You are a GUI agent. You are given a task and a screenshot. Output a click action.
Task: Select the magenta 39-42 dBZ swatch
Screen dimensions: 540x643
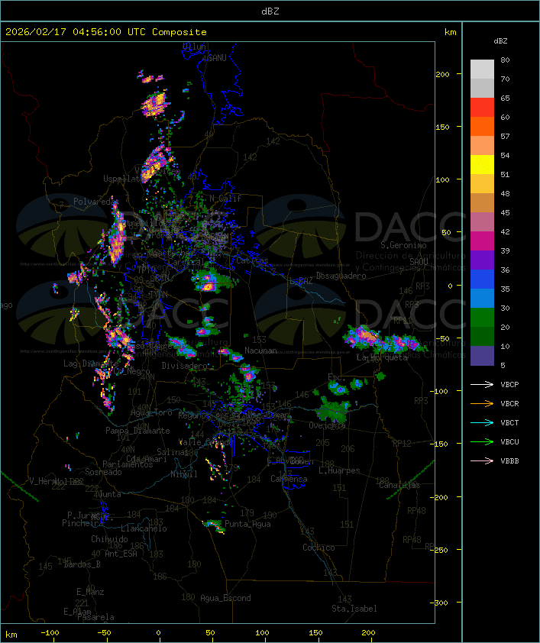pos(482,241)
